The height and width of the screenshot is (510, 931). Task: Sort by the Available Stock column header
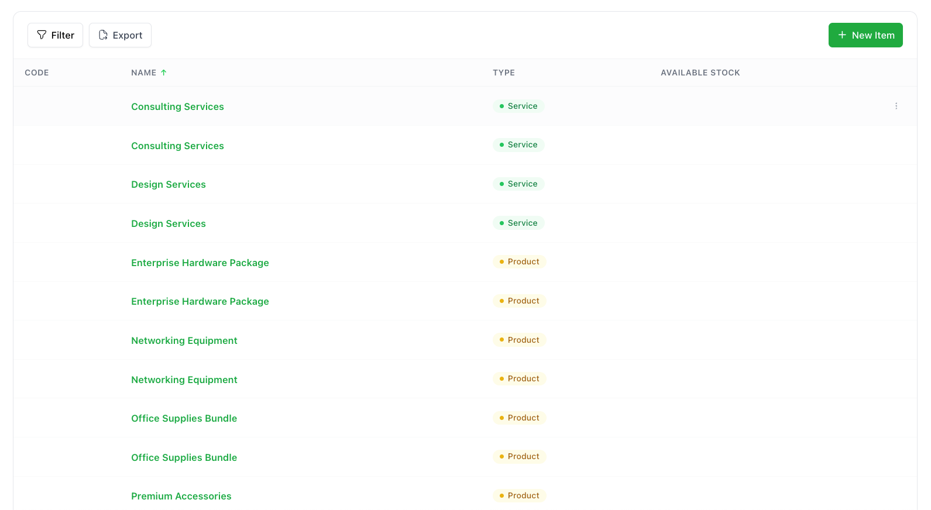[700, 73]
